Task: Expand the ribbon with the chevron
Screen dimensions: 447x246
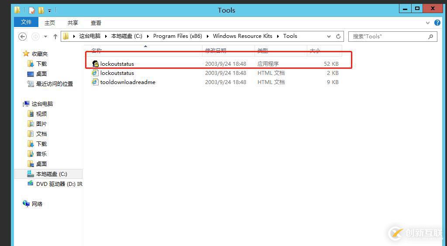Action: click(x=428, y=23)
